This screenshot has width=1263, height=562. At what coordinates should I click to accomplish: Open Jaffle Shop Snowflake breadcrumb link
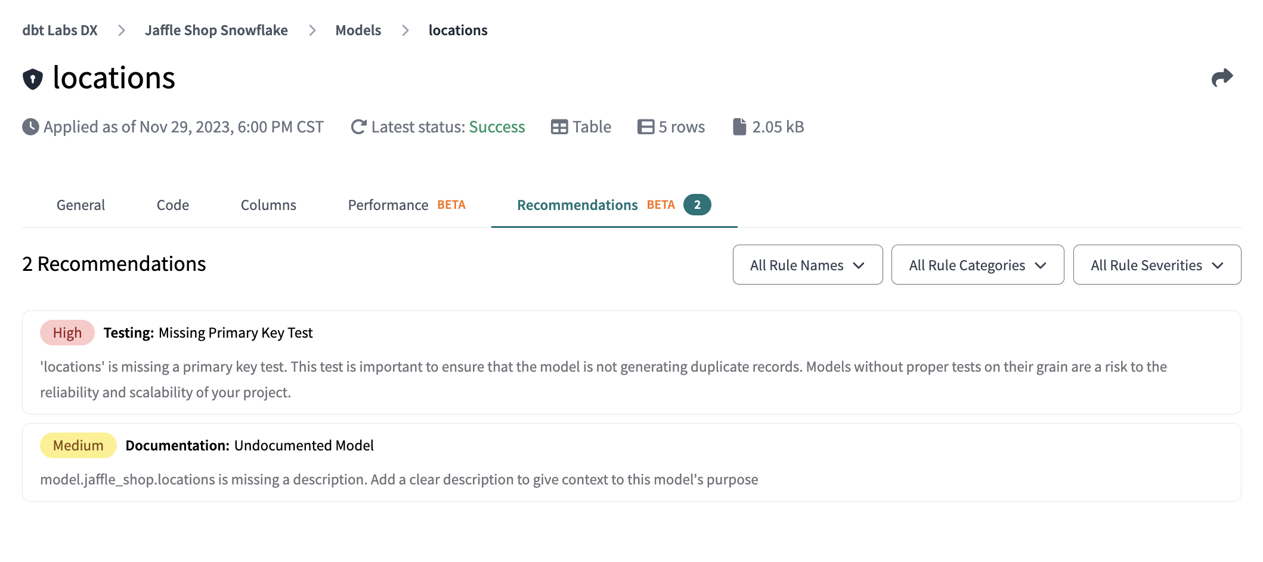pos(216,30)
